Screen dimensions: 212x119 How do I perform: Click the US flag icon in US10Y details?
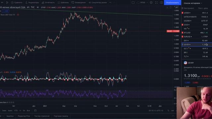pos(185,63)
